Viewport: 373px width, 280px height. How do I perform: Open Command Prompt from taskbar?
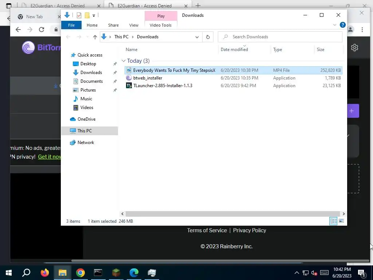(98, 273)
